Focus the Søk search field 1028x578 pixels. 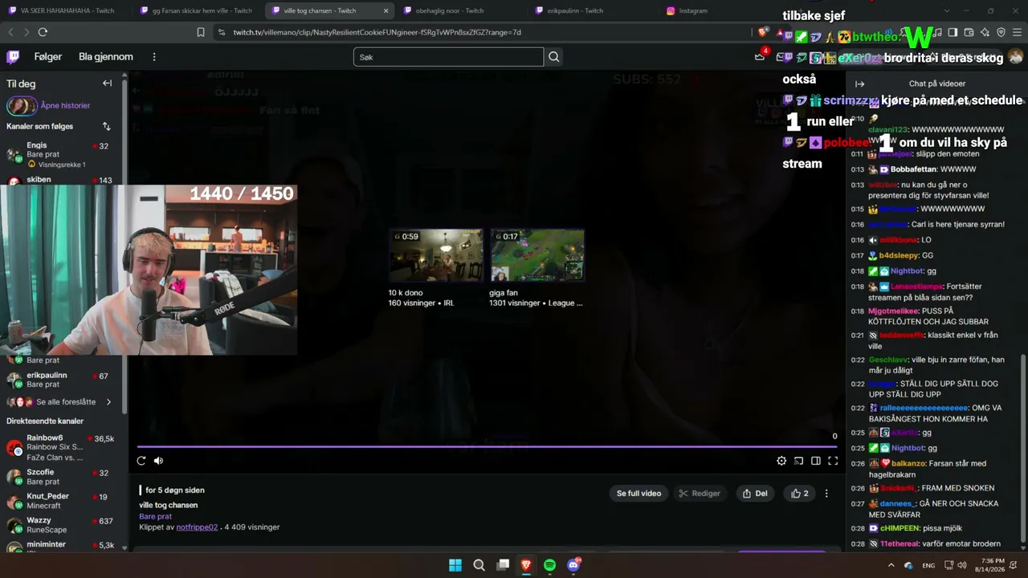click(x=449, y=57)
